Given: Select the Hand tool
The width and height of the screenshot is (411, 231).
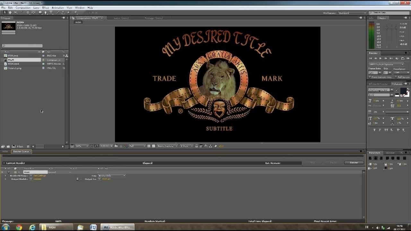Looking at the screenshot, I should [x=10, y=13].
